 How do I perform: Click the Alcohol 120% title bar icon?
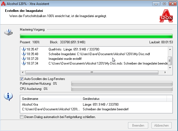pyautogui.click(x=3, y=4)
